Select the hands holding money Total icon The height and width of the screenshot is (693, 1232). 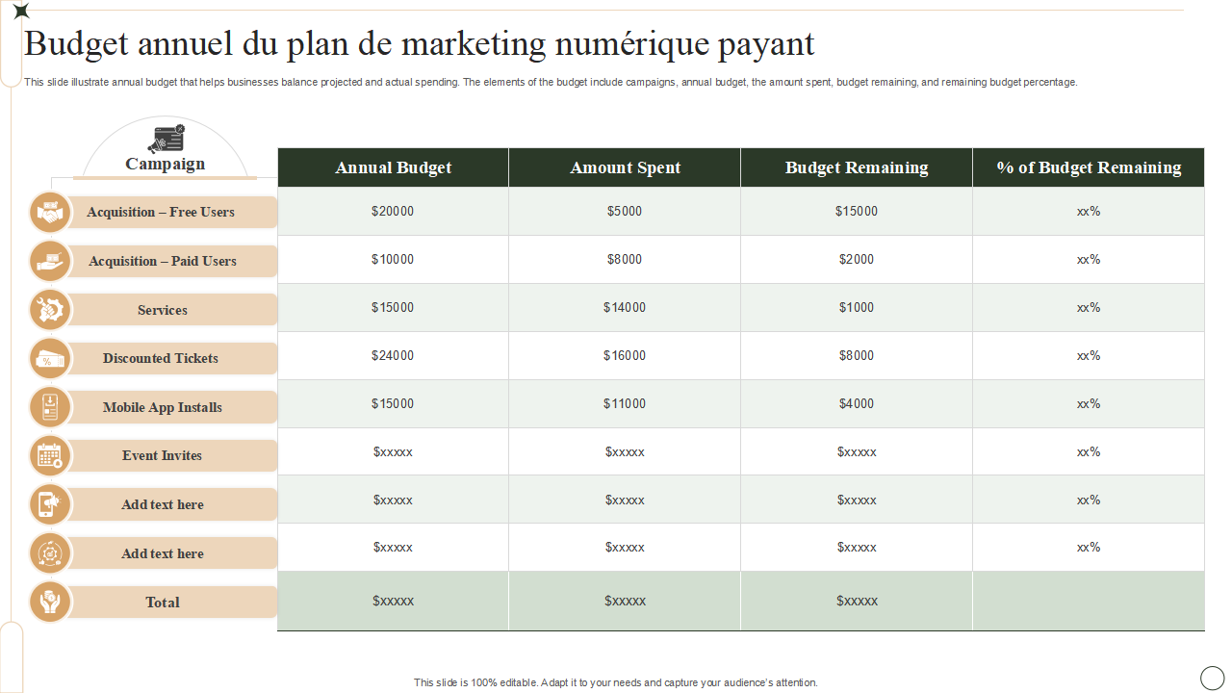click(50, 603)
